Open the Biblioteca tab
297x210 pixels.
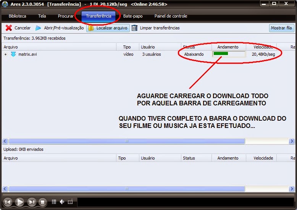pyautogui.click(x=18, y=16)
